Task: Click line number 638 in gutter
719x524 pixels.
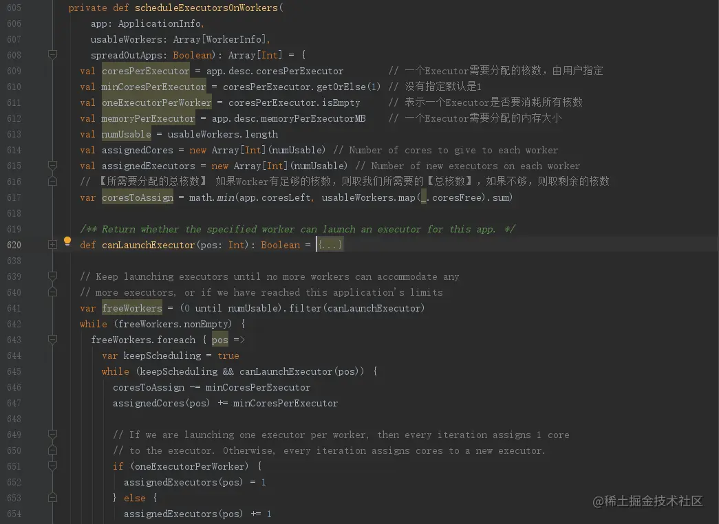Action: [14, 261]
